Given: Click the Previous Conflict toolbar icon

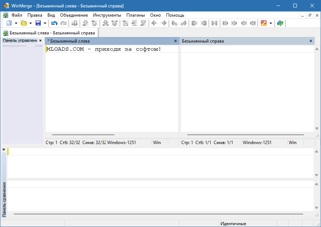Looking at the screenshot, I should [x=115, y=23].
